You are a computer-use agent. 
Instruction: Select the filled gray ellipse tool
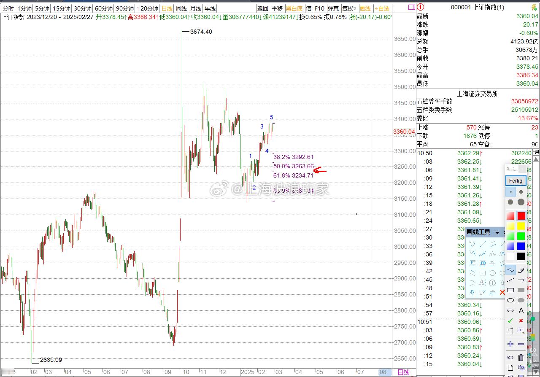point(521,300)
